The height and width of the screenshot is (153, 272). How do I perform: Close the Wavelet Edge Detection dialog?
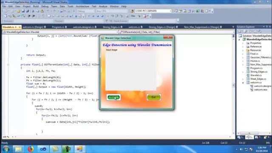(168, 37)
